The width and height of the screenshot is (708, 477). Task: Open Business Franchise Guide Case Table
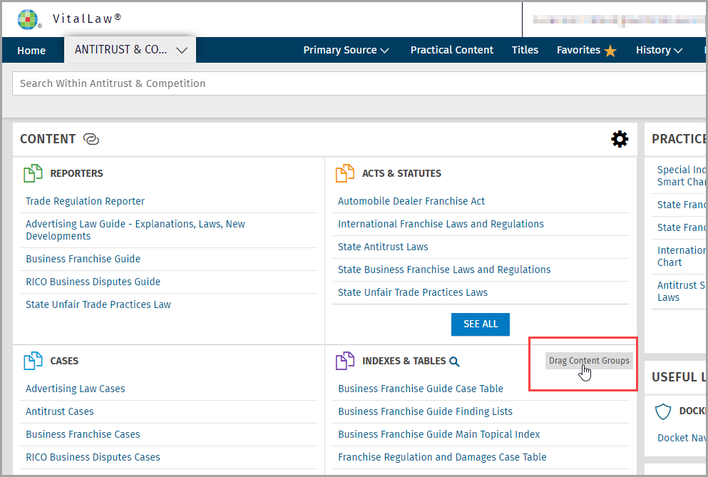pyautogui.click(x=421, y=389)
